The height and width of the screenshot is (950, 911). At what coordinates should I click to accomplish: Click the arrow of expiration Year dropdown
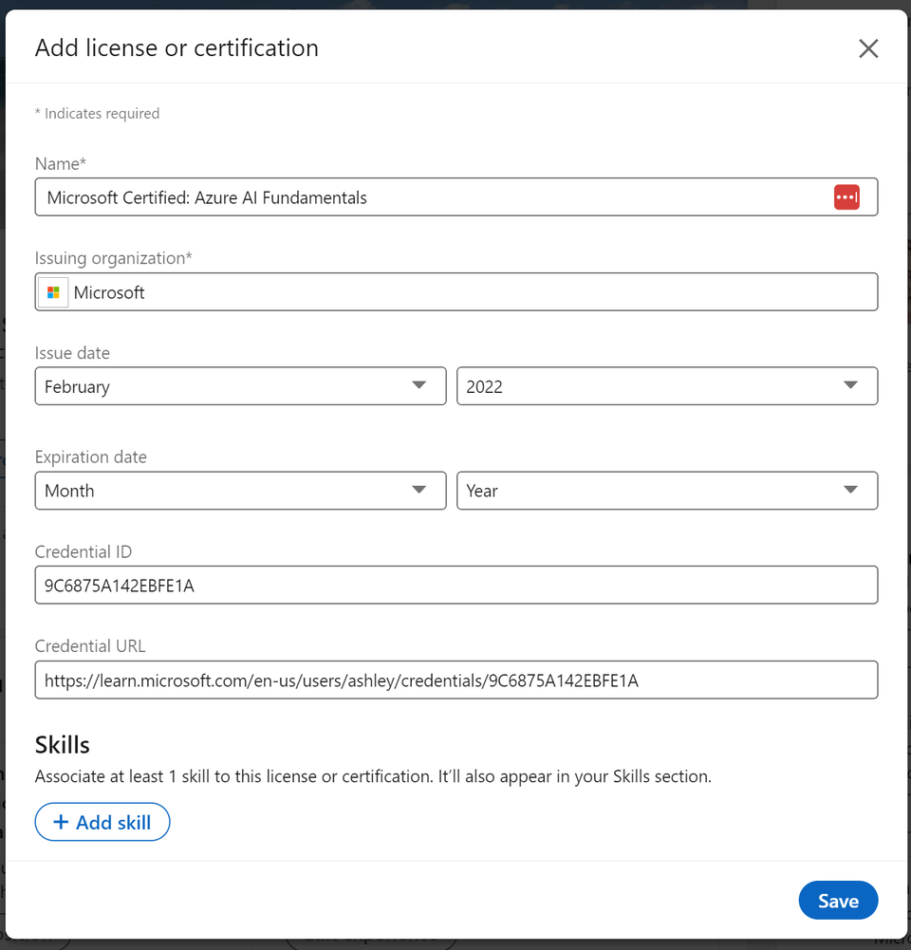[x=850, y=490]
